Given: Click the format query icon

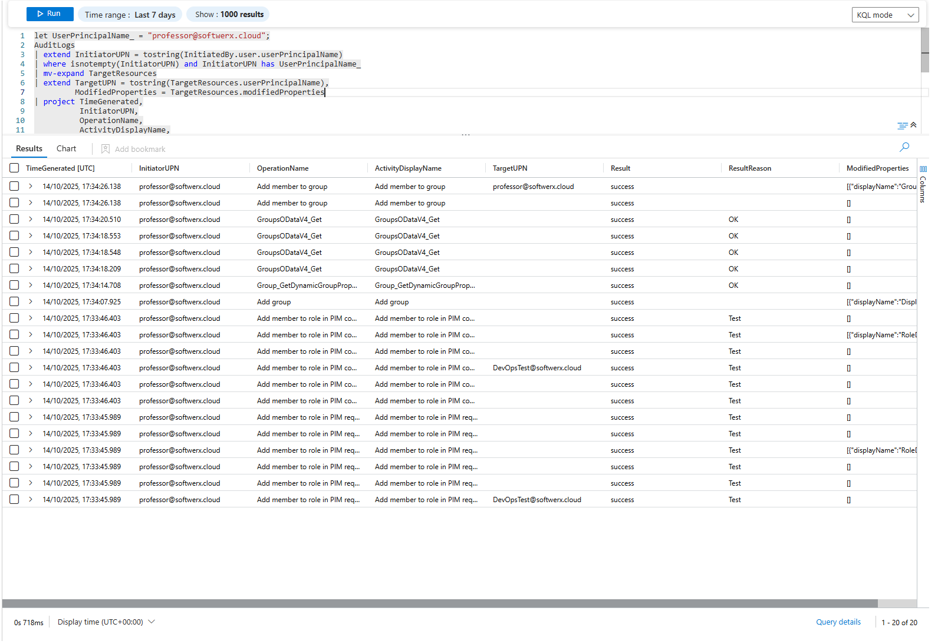Looking at the screenshot, I should pyautogui.click(x=902, y=126).
